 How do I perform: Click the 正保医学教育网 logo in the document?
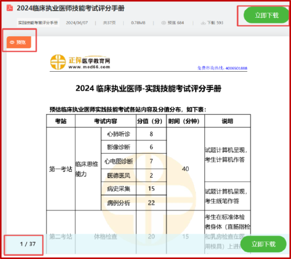(80, 62)
